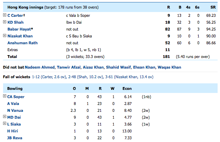Expand Nizakat Khan's dismissal details
This screenshot has width=220, height=142.
coord(4,36)
